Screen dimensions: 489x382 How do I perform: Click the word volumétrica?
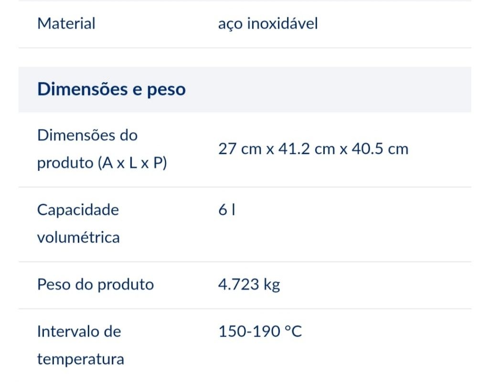click(78, 237)
